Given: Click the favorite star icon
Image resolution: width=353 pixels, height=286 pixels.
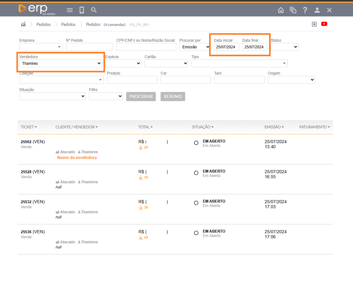Looking at the screenshot, I should [x=314, y=24].
